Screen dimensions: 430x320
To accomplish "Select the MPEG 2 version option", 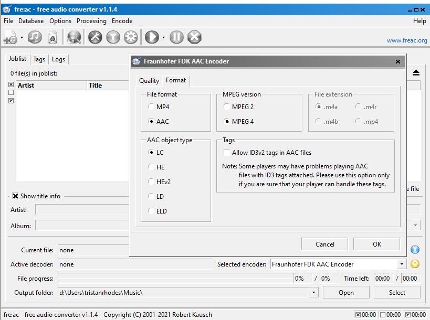I will pos(227,106).
